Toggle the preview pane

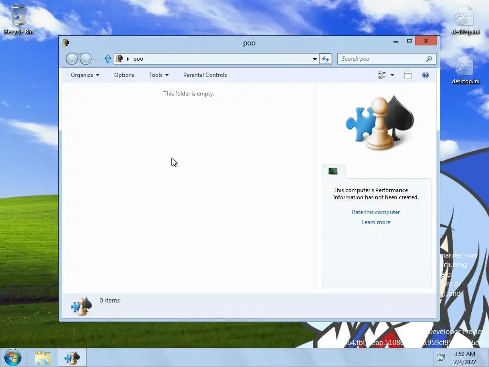408,75
